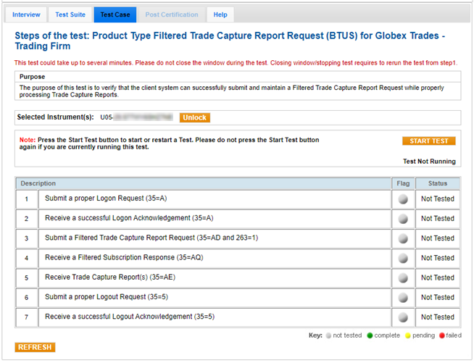
Task: Click the flag icon for step 6 Logout Request
Action: (x=403, y=298)
